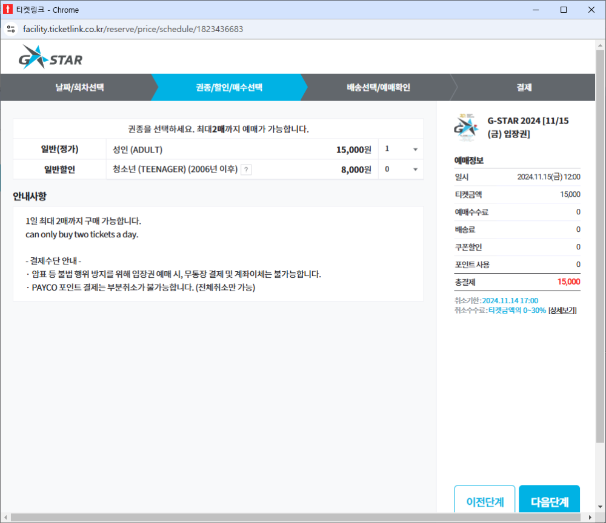Click the Ticketlink favicon in title bar
Image resolution: width=606 pixels, height=523 pixels.
(x=7, y=9)
